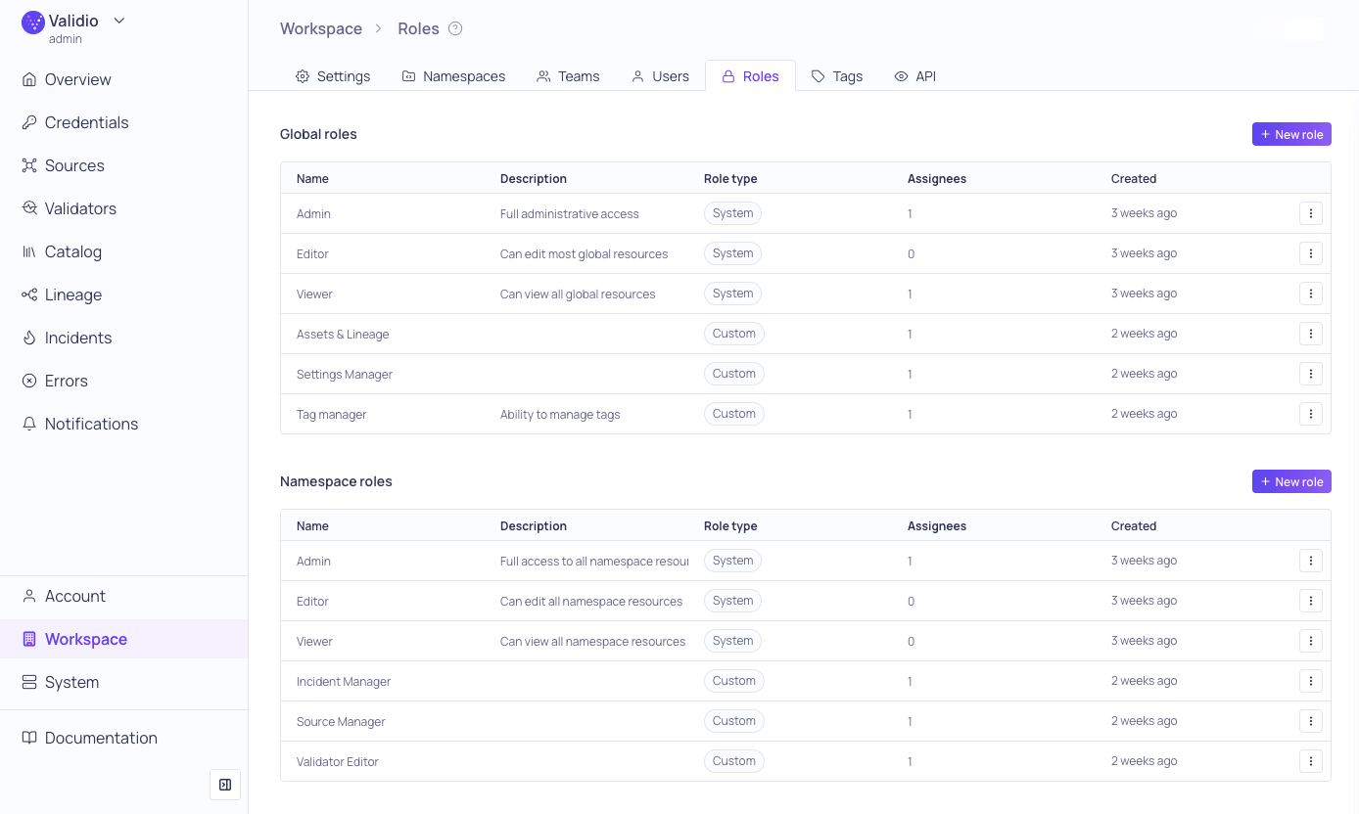
Task: Open actions menu for namespace Viewer role
Action: (x=1311, y=641)
